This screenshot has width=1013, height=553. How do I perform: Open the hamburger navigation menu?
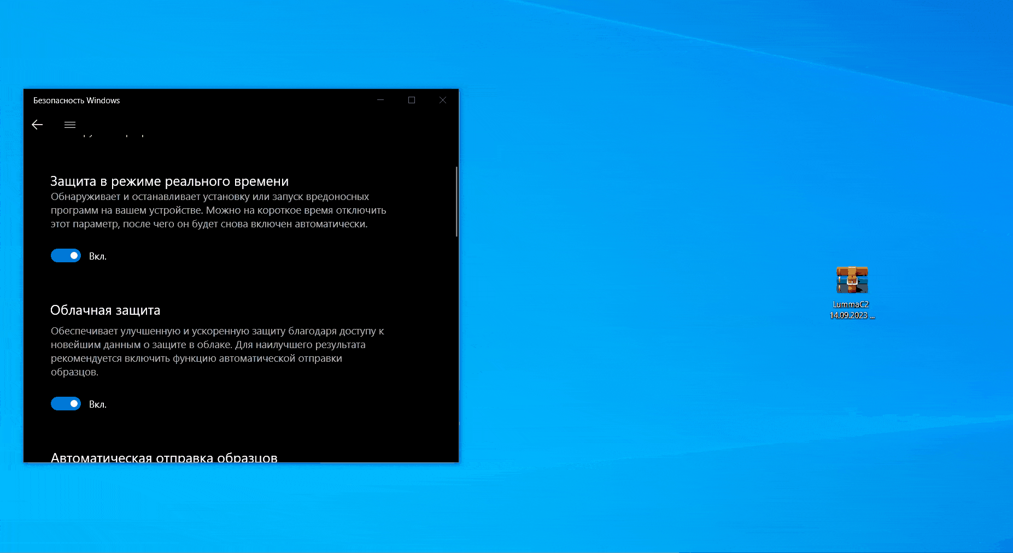pos(70,125)
